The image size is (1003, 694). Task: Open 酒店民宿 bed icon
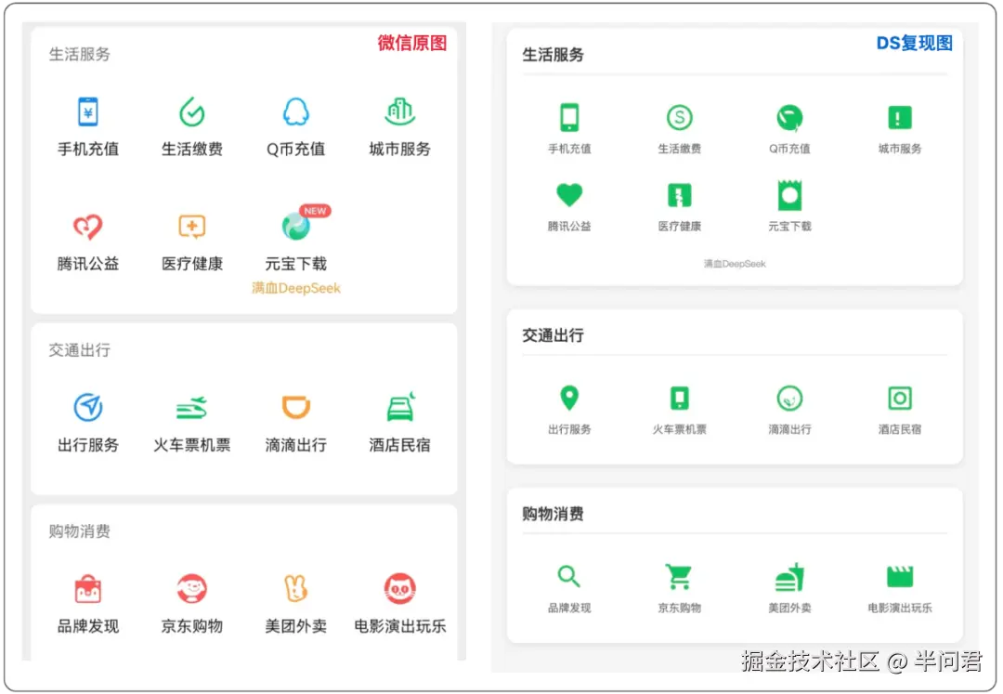(399, 407)
